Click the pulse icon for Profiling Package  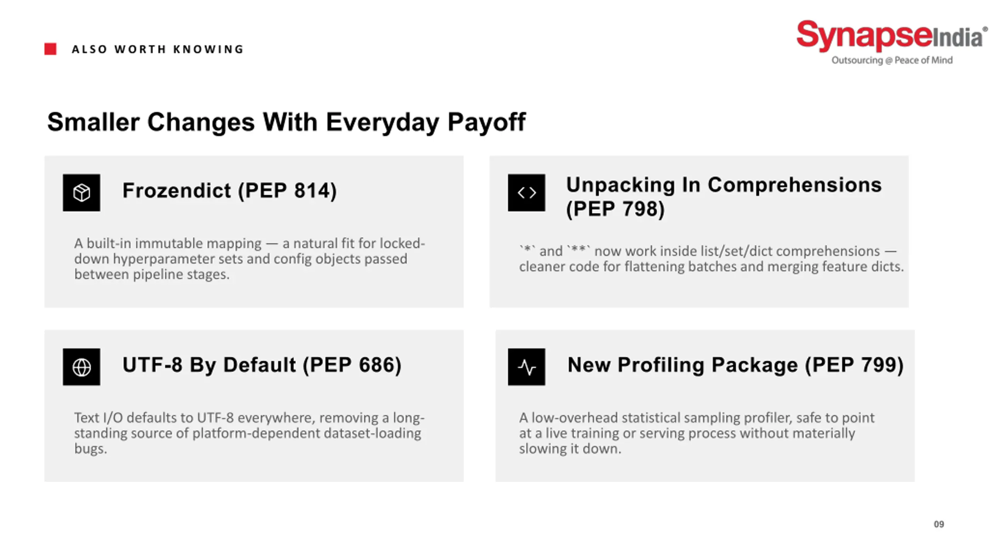click(x=527, y=367)
